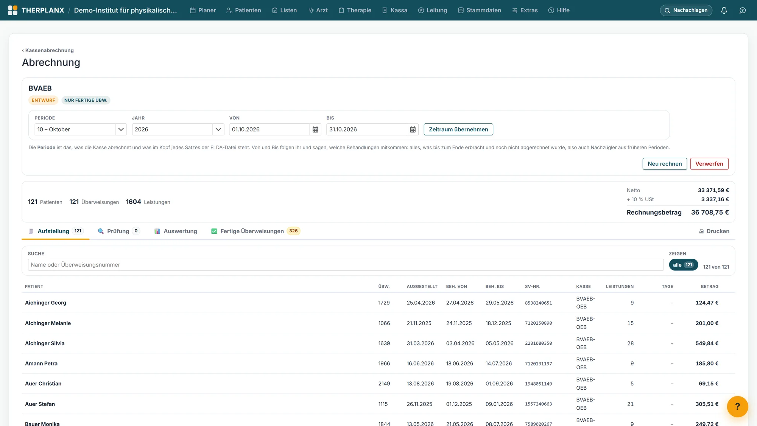The height and width of the screenshot is (426, 757).
Task: Open the notifications bell icon
Action: 724,10
